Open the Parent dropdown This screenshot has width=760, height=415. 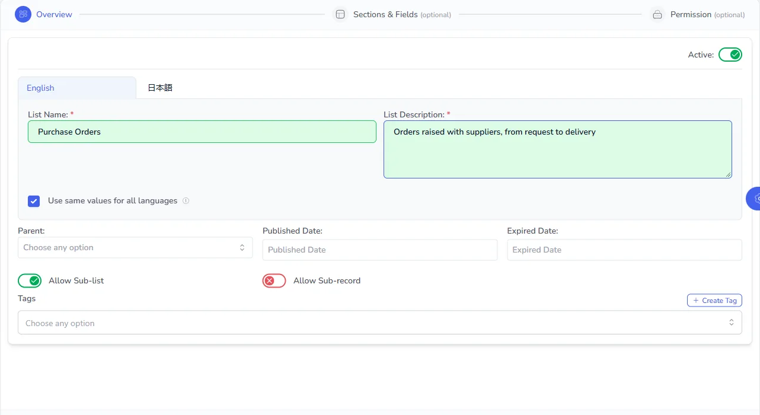pos(135,248)
